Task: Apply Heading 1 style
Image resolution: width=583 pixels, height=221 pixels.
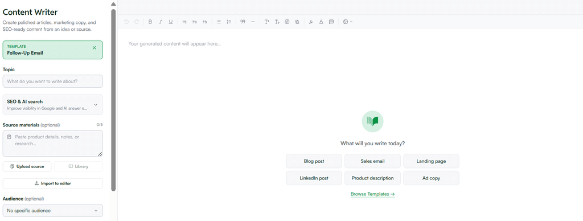Action: 184,22
